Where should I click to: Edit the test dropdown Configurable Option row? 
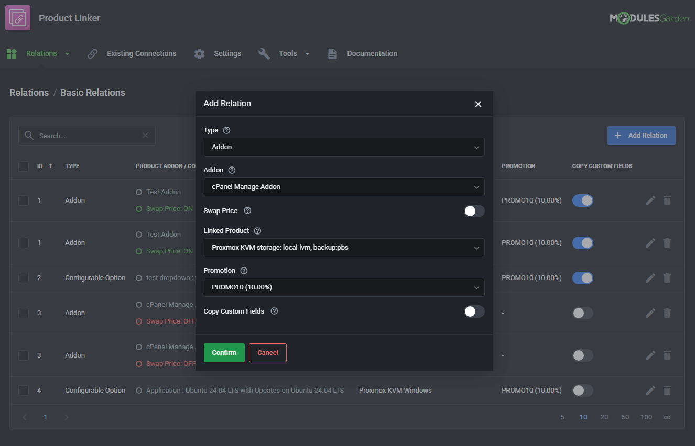pos(650,278)
